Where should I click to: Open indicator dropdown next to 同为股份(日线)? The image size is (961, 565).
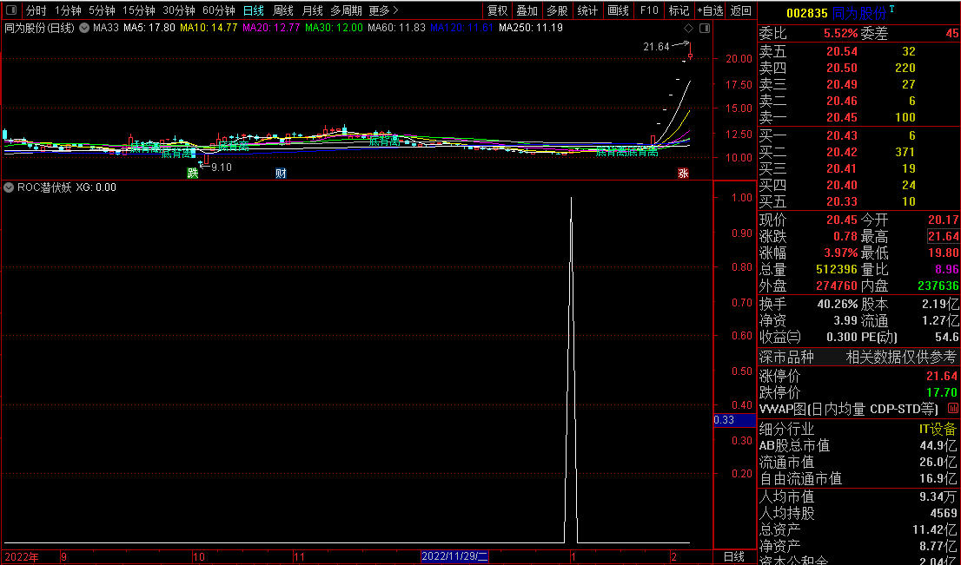pos(84,28)
